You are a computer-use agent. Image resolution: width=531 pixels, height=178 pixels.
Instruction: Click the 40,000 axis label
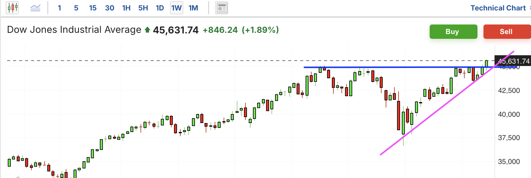coord(509,114)
